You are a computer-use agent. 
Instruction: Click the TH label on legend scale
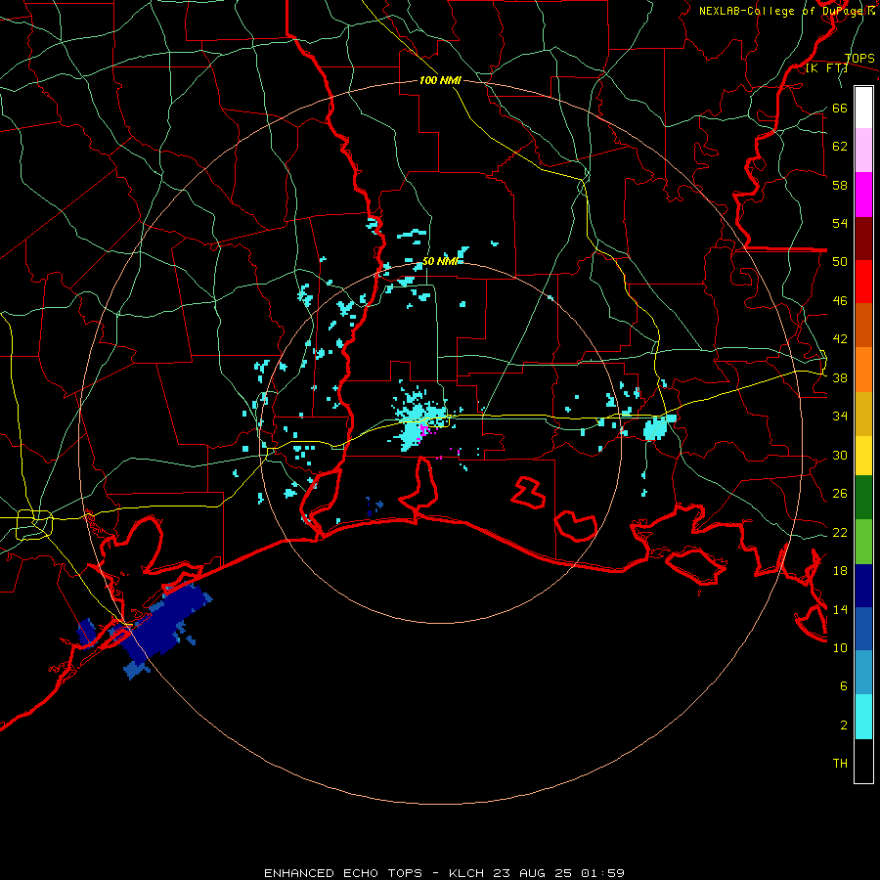coord(840,764)
